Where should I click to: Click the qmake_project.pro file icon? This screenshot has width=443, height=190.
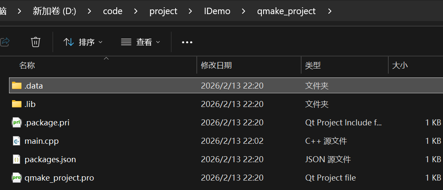[x=17, y=178]
